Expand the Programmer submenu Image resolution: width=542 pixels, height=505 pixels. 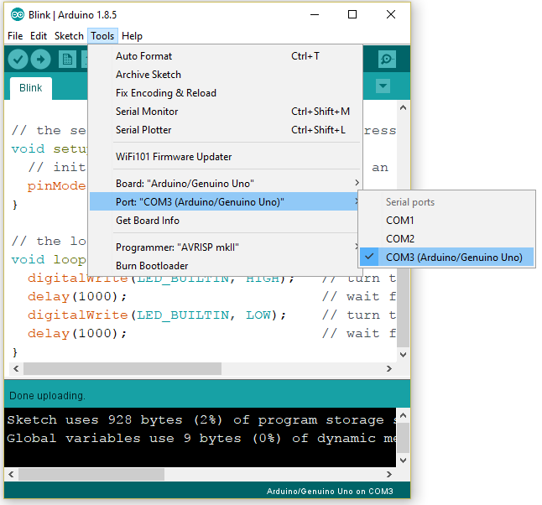click(226, 247)
